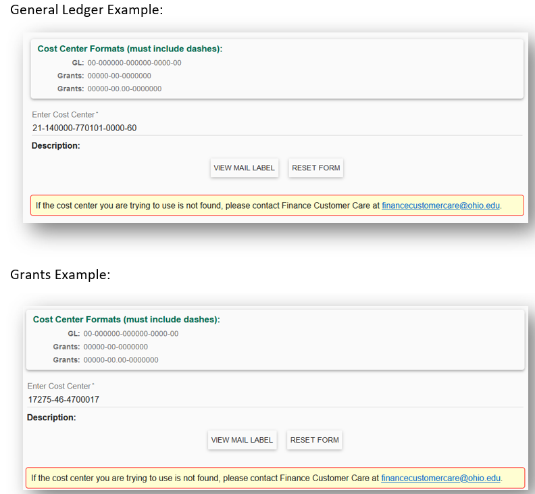
Task: Select Description label in Grants example
Action: click(x=51, y=418)
